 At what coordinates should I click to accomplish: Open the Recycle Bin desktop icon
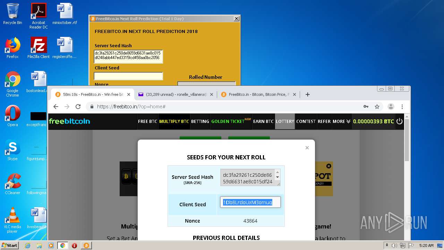tap(12, 14)
